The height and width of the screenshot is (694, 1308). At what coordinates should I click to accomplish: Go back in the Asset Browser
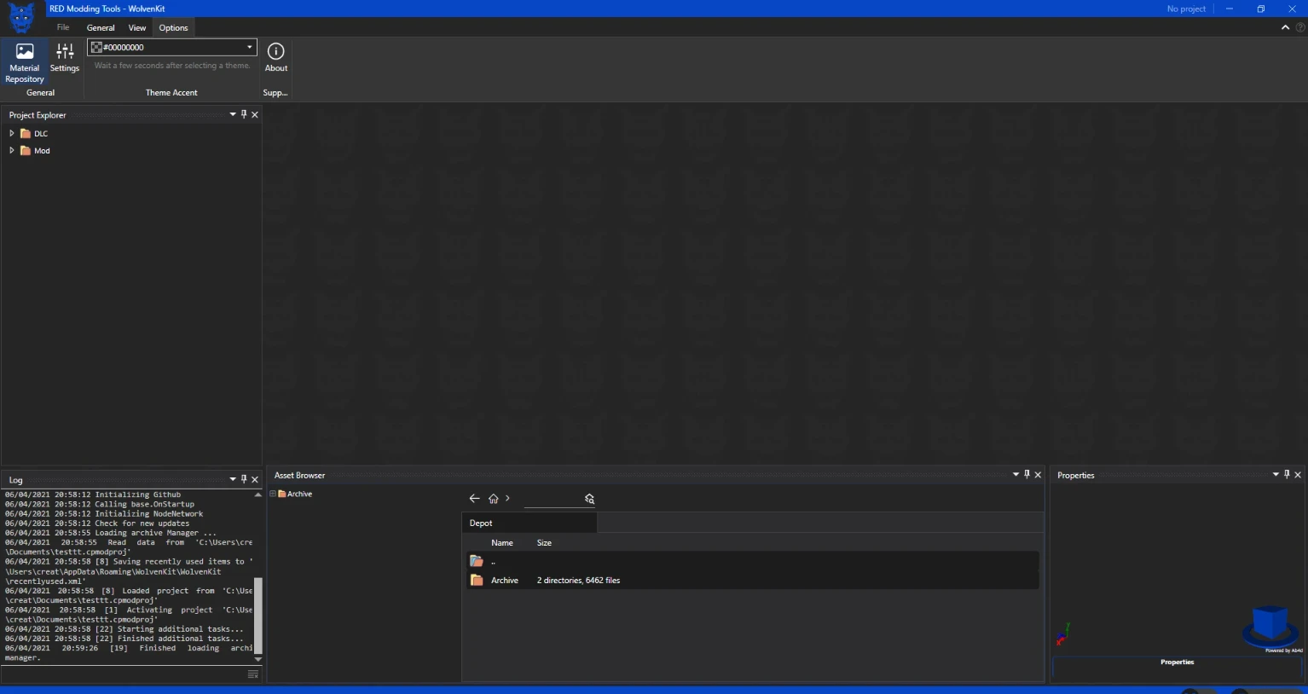point(475,499)
